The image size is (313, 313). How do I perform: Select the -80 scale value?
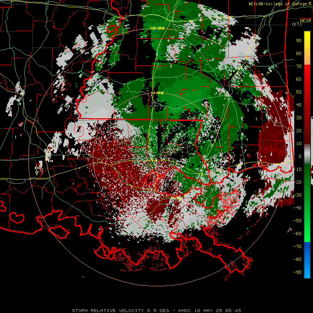tap(297, 259)
